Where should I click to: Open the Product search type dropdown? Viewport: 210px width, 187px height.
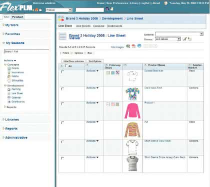click(59, 10)
